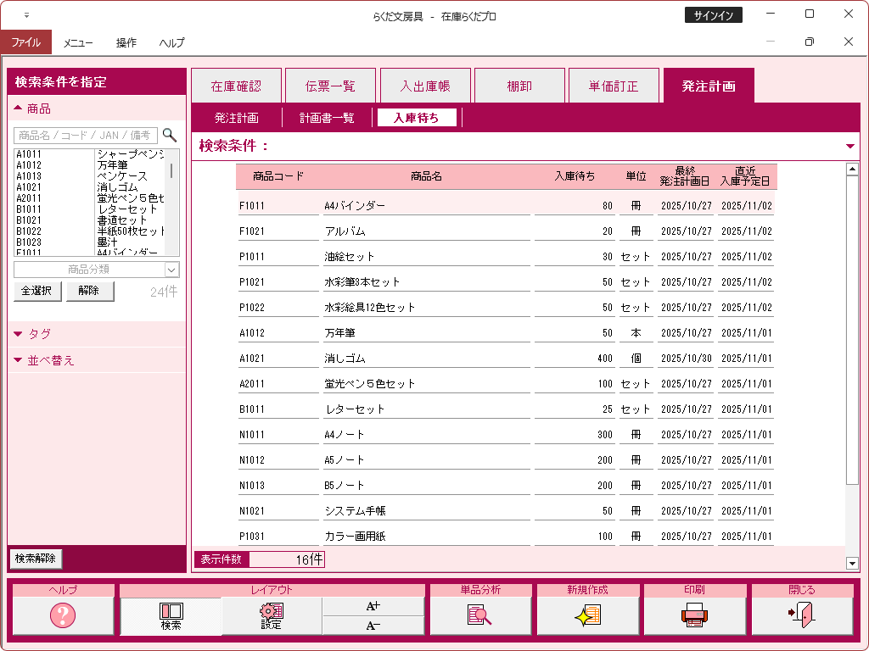Open the 計画書一覧 sub-tab
Viewport: 869px width, 651px height.
[x=327, y=118]
